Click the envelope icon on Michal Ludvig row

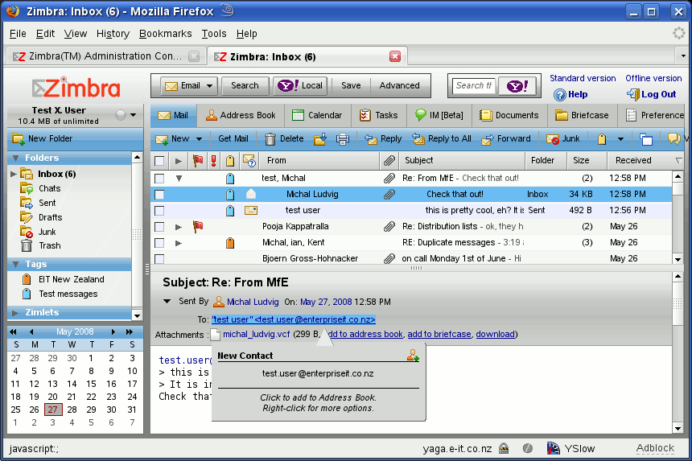[x=251, y=194]
